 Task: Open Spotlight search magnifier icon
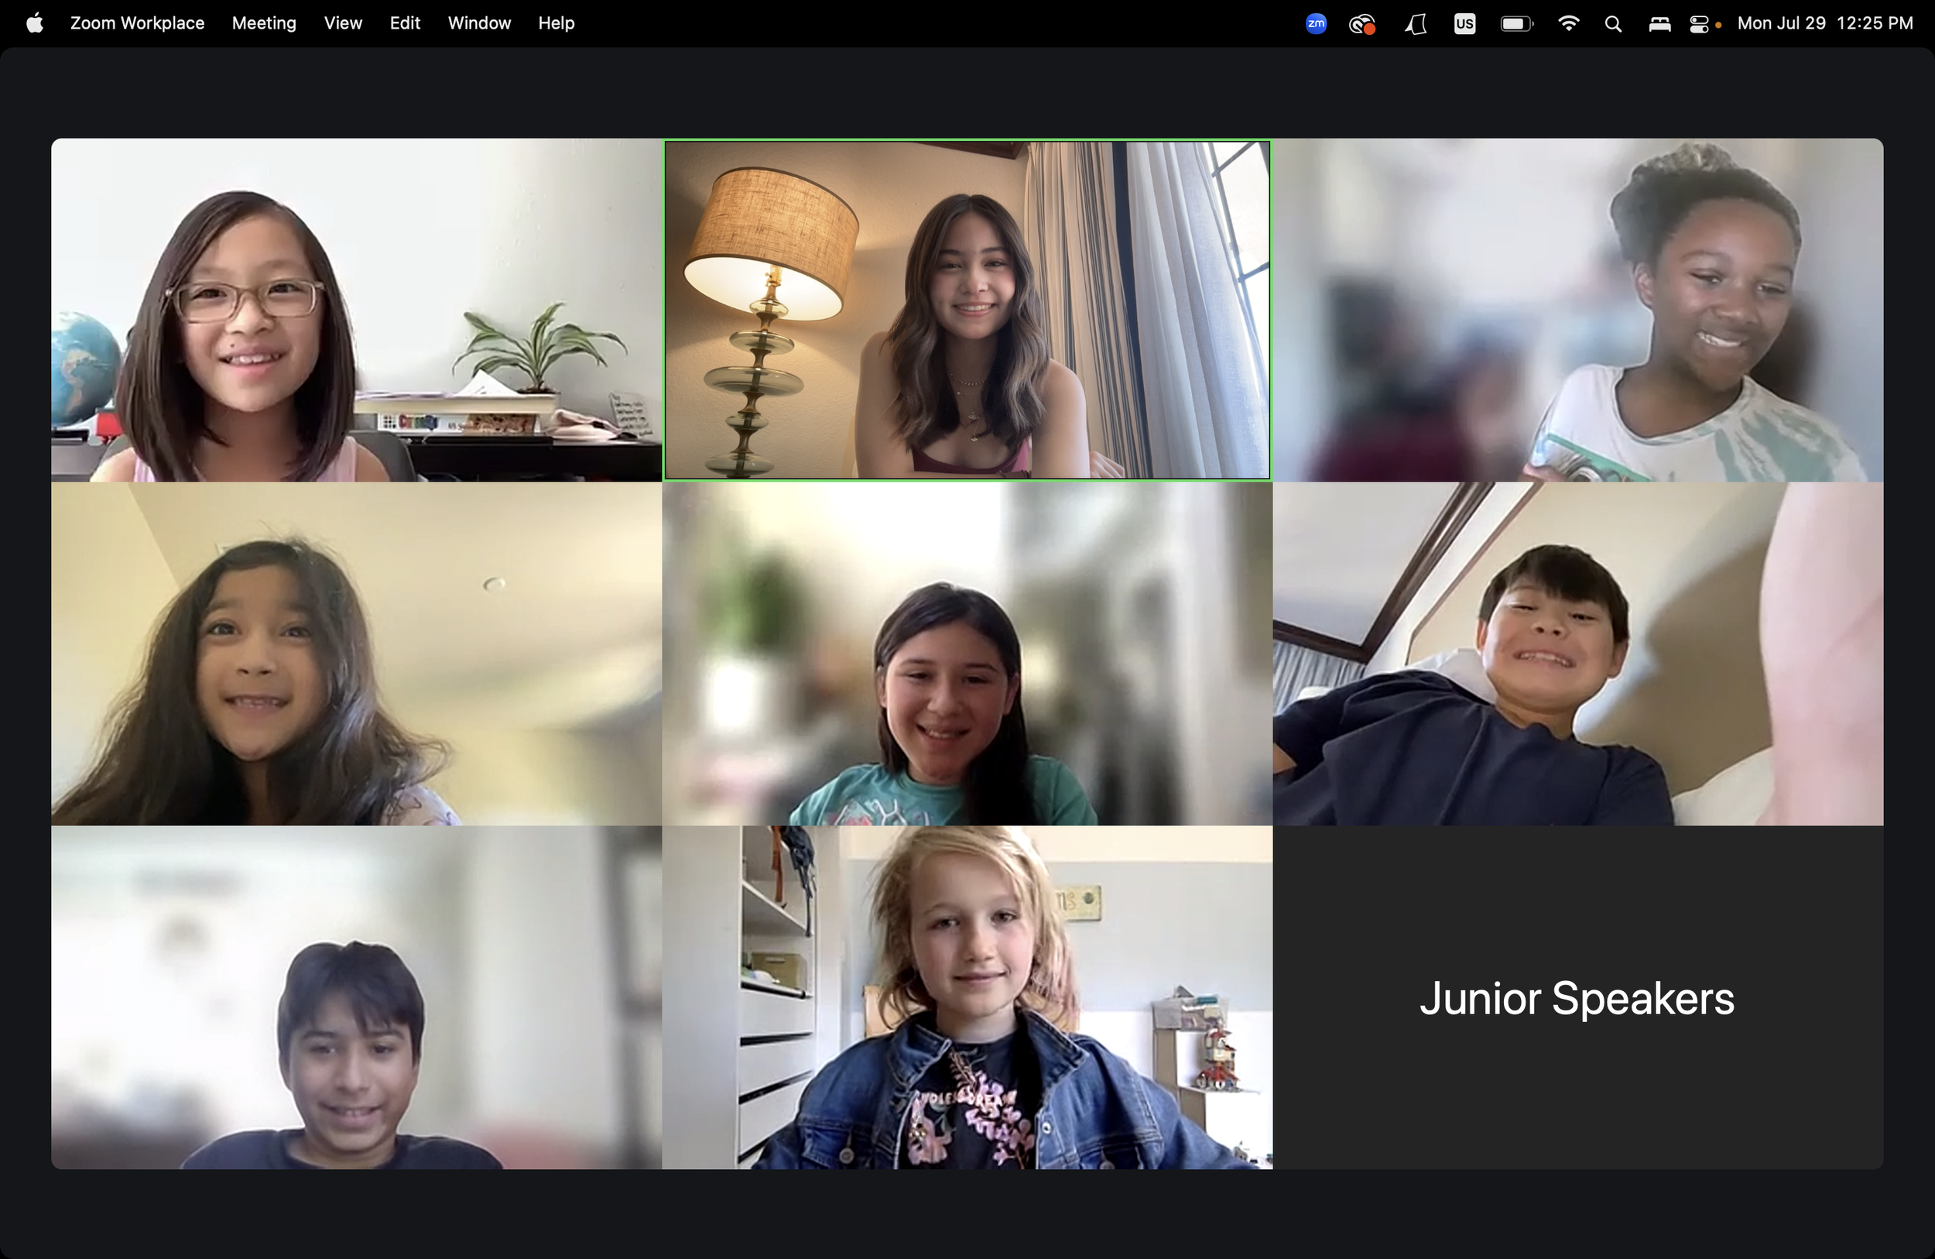(x=1613, y=23)
